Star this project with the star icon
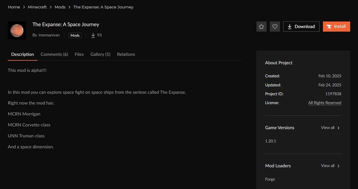The height and width of the screenshot is (189, 358). click(261, 27)
